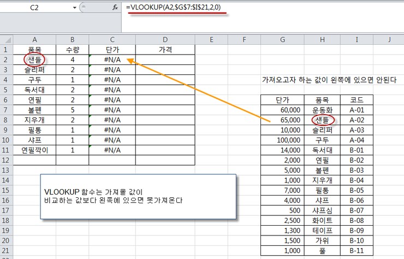
Task: Select row 7 header
Action: pos(7,110)
